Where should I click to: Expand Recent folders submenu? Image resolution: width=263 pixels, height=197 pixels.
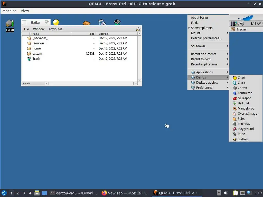208,59
